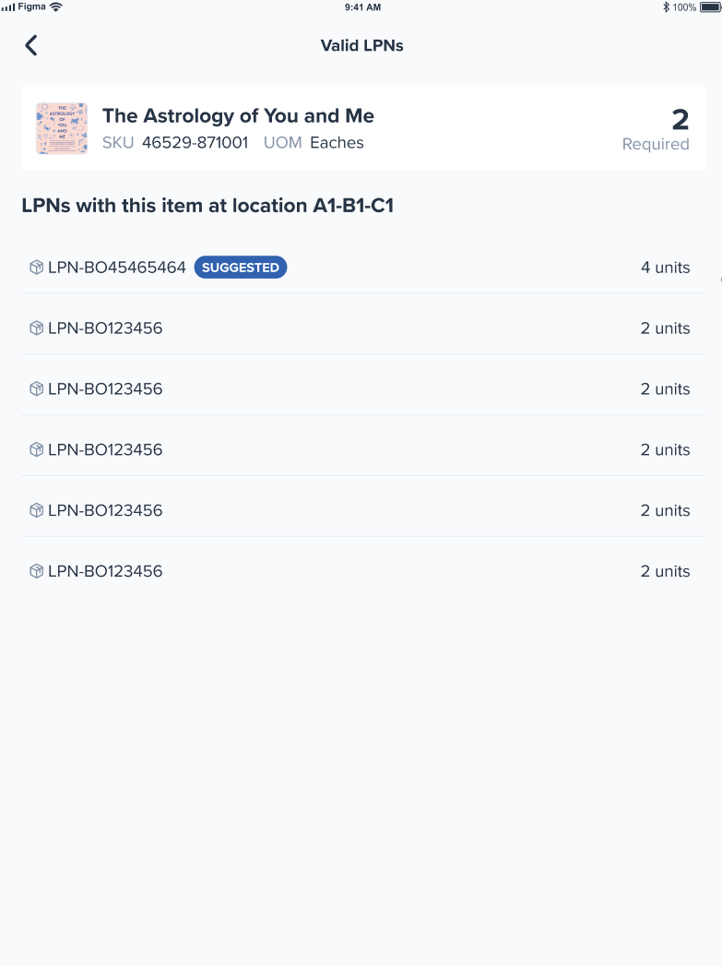Image resolution: width=722 pixels, height=966 pixels.
Task: Tap the 4 units quantity label
Action: click(666, 268)
